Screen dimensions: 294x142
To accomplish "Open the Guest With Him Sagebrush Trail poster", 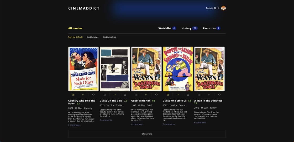I will click(146, 69).
